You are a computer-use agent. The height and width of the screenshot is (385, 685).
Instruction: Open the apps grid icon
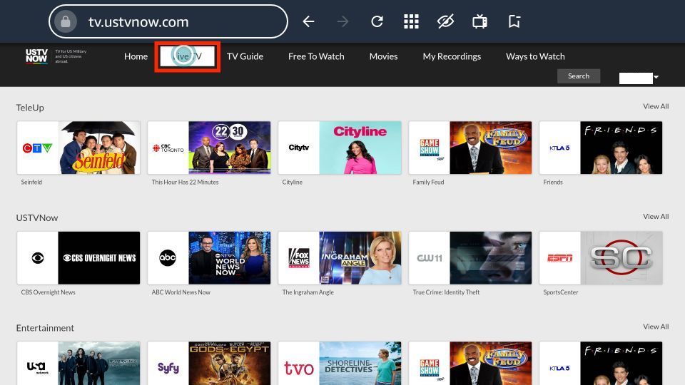(411, 21)
